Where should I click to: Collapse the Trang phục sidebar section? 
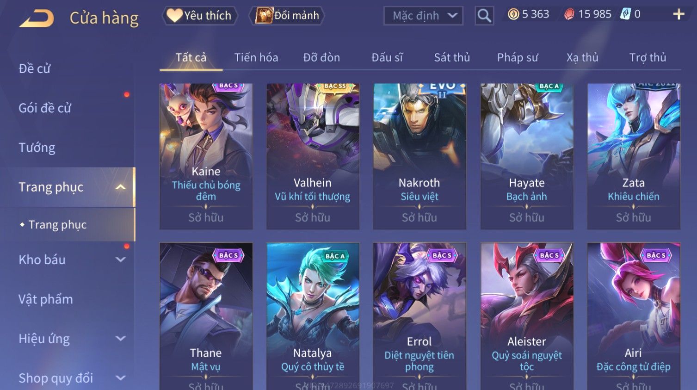tap(121, 187)
